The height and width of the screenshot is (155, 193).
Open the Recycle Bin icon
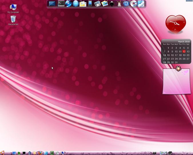point(13,20)
